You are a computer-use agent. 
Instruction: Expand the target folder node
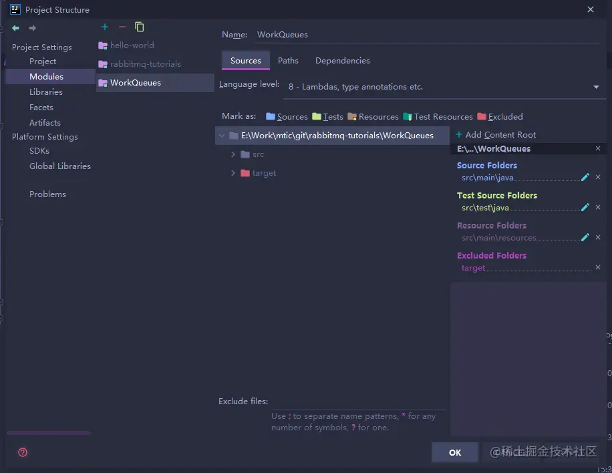[x=233, y=173]
